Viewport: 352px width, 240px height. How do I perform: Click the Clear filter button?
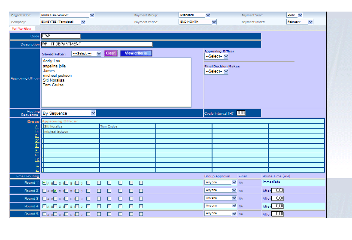[110, 53]
